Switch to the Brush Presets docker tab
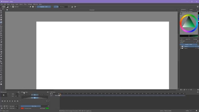Viewport: 199px width, 112px height. [188, 39]
